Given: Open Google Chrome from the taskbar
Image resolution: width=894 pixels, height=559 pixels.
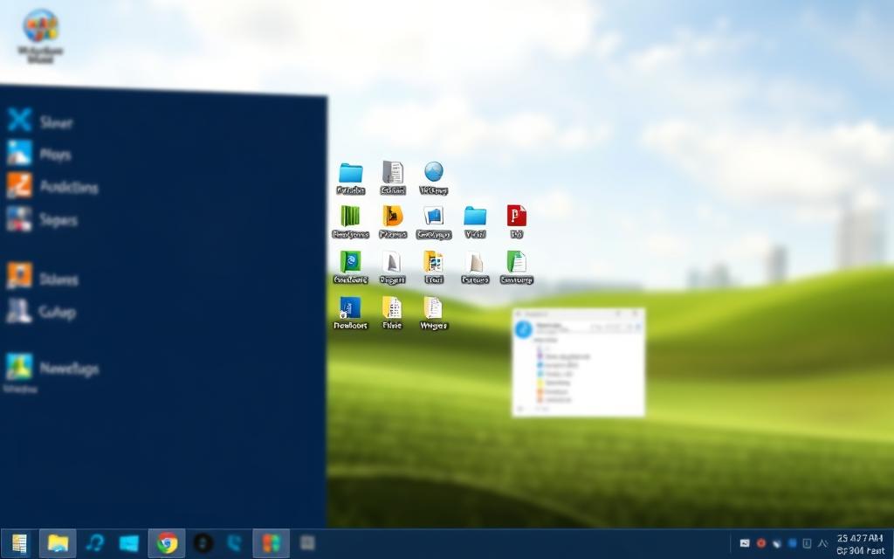Looking at the screenshot, I should click(166, 543).
